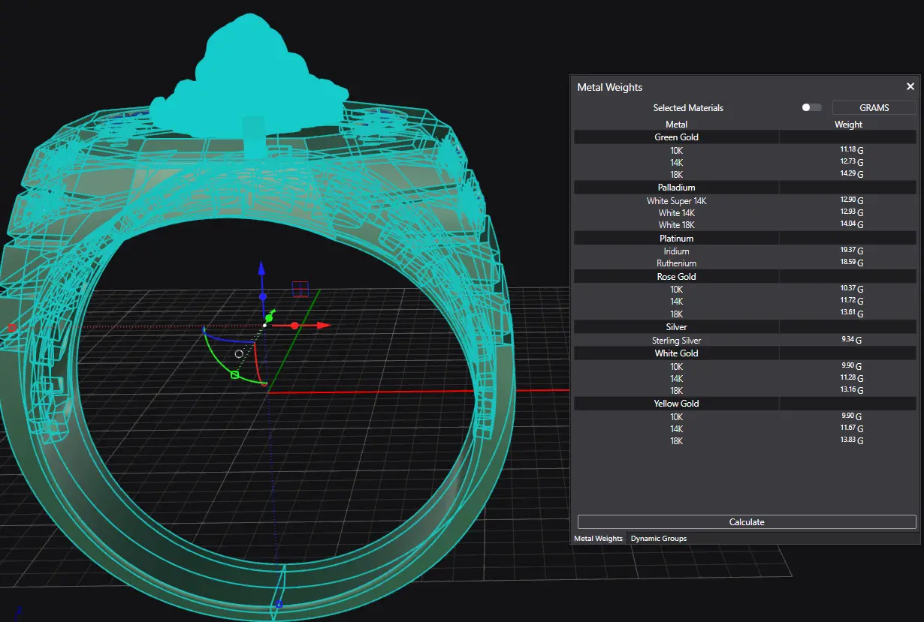Image resolution: width=924 pixels, height=622 pixels.
Task: Click the Green Gold header row
Action: pos(676,137)
